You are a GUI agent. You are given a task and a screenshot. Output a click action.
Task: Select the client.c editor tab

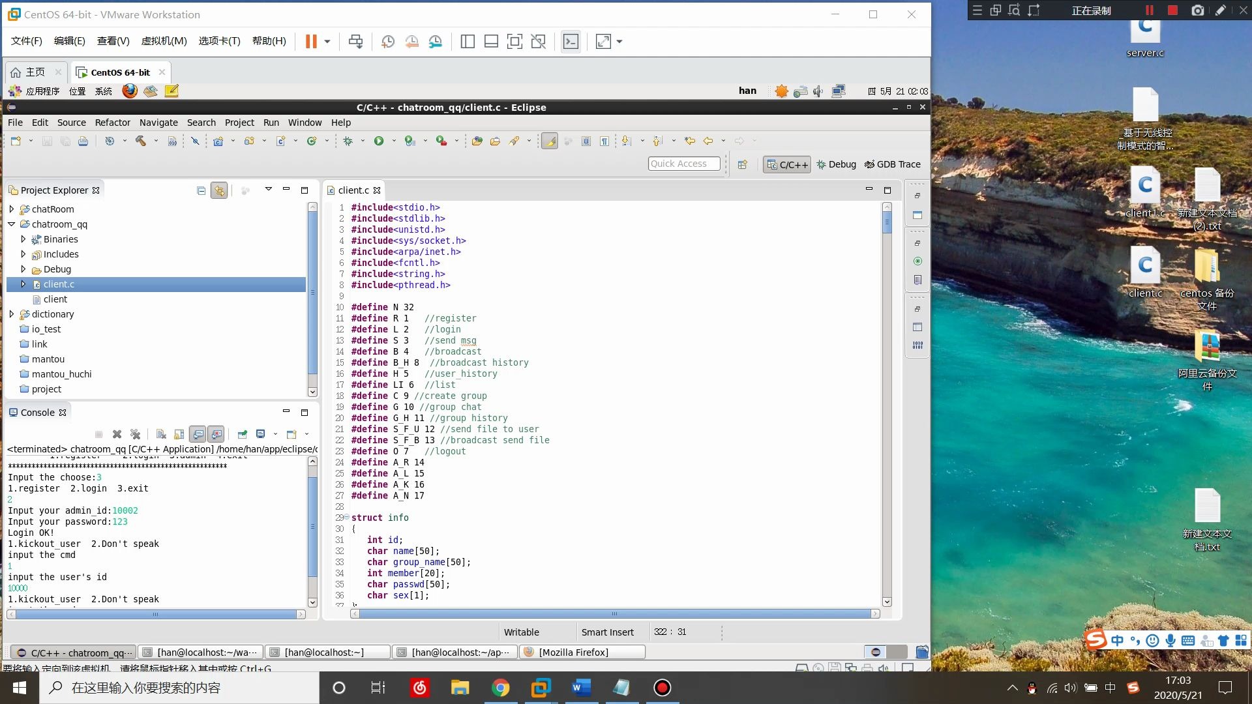click(353, 190)
